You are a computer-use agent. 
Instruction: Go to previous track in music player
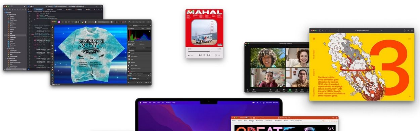point(200,55)
